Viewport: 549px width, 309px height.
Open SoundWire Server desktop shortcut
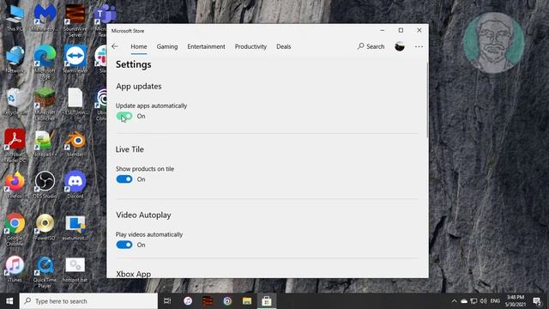pos(75,21)
